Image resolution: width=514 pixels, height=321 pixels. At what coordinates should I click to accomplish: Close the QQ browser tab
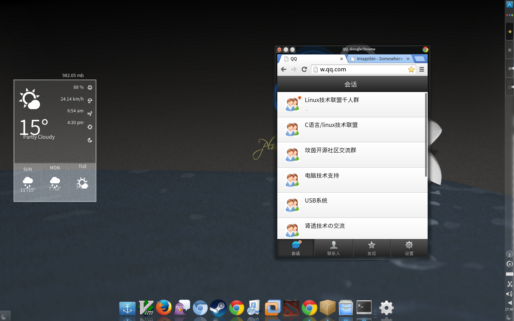coord(342,59)
